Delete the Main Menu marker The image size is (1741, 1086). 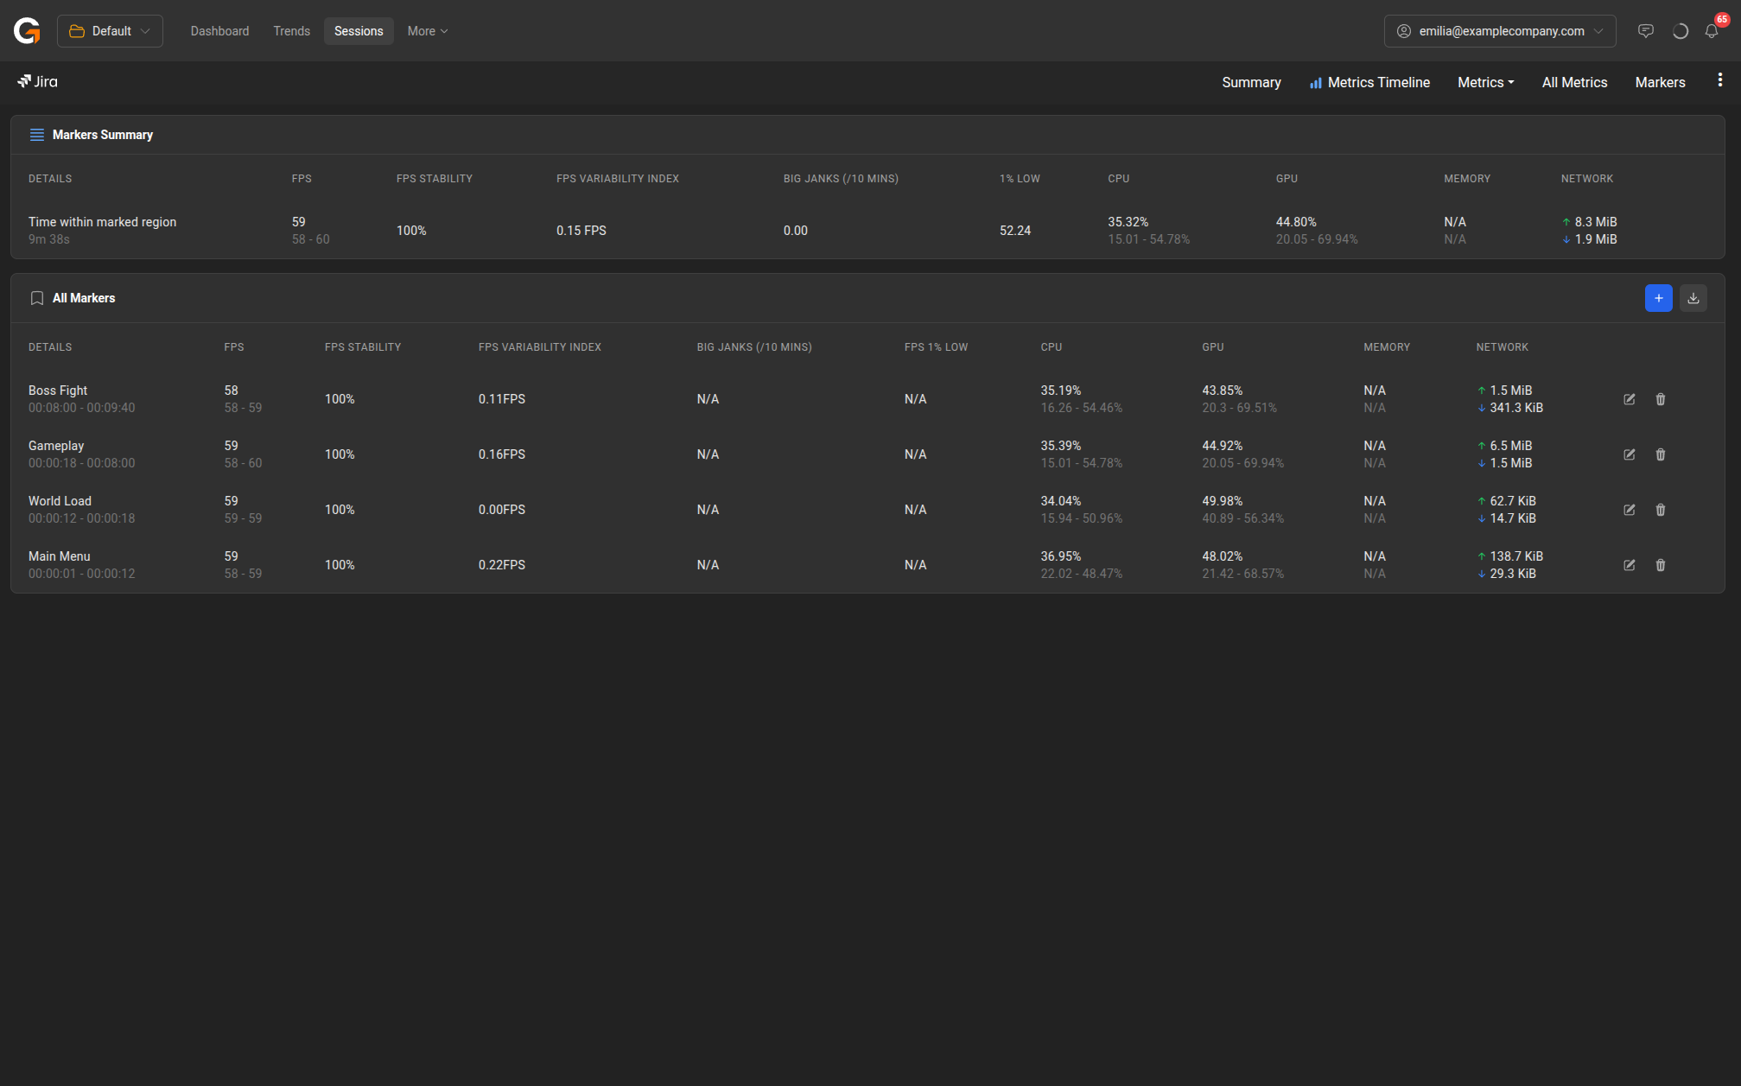tap(1660, 565)
